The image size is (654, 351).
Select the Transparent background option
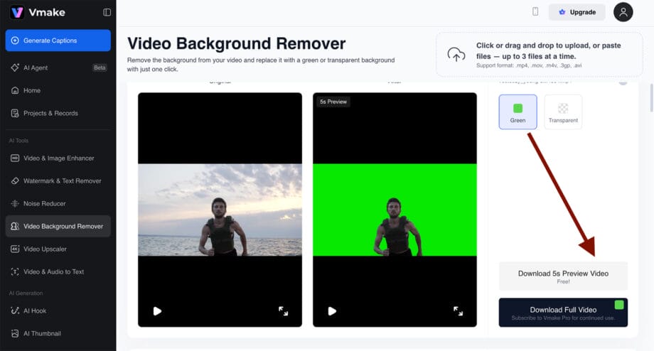[563, 112]
